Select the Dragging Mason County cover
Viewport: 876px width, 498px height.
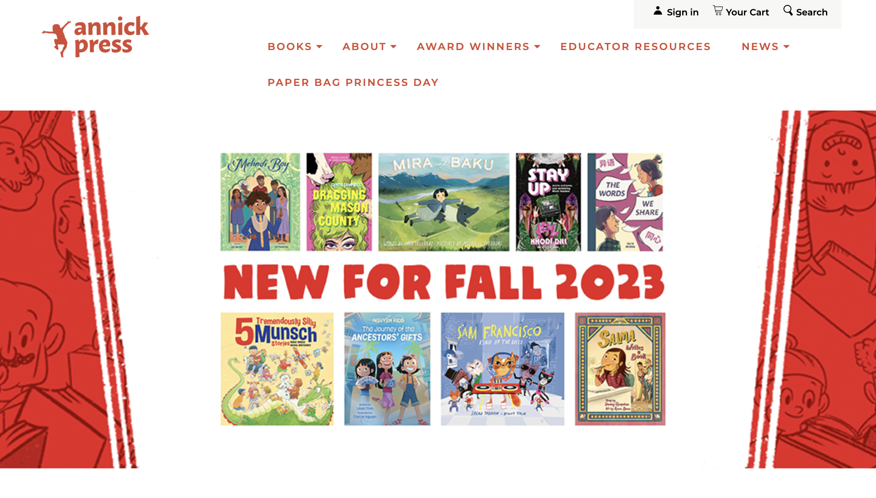339,202
